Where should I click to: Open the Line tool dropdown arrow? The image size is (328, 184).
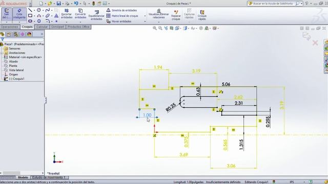(34, 10)
